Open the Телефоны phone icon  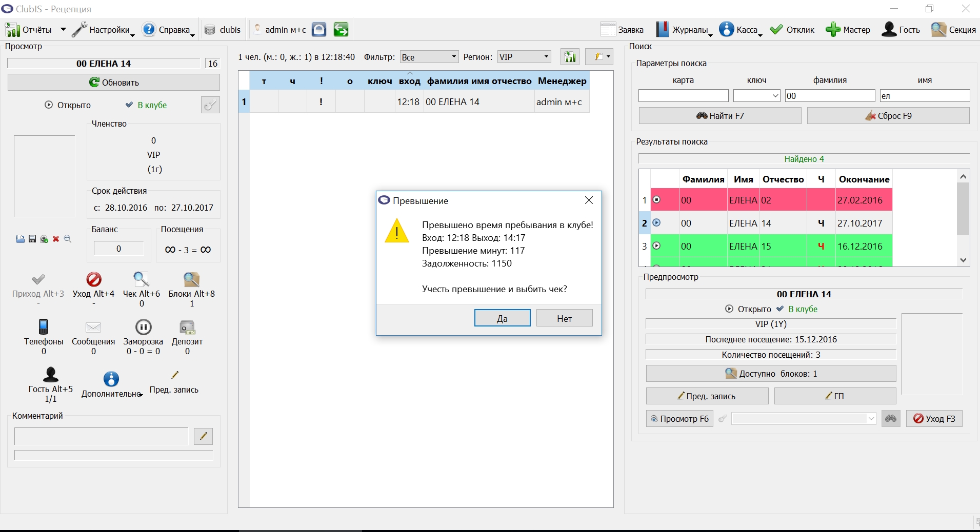click(44, 327)
